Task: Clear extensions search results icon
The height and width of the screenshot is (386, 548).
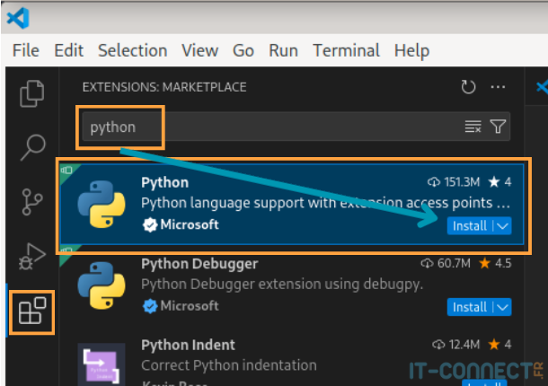Action: tap(473, 127)
